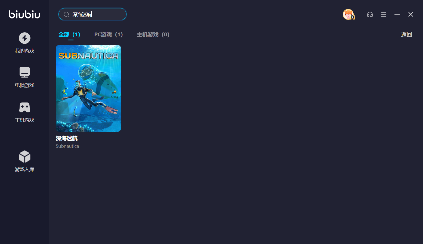
Task: Open the hamburger menu icon
Action: pos(384,14)
